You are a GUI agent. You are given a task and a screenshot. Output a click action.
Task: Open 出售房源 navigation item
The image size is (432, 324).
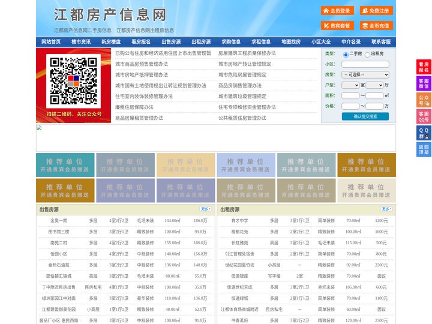(171, 42)
